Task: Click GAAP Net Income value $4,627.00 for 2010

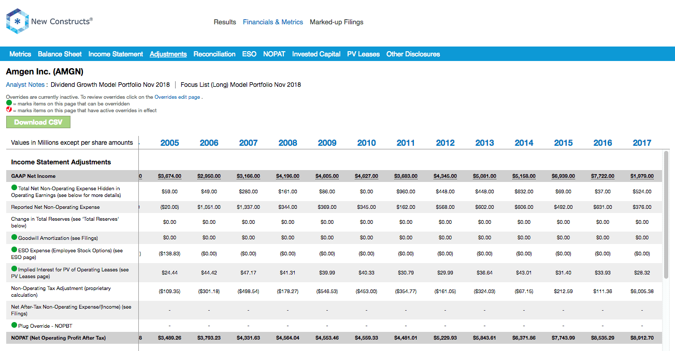Action: coord(367,176)
